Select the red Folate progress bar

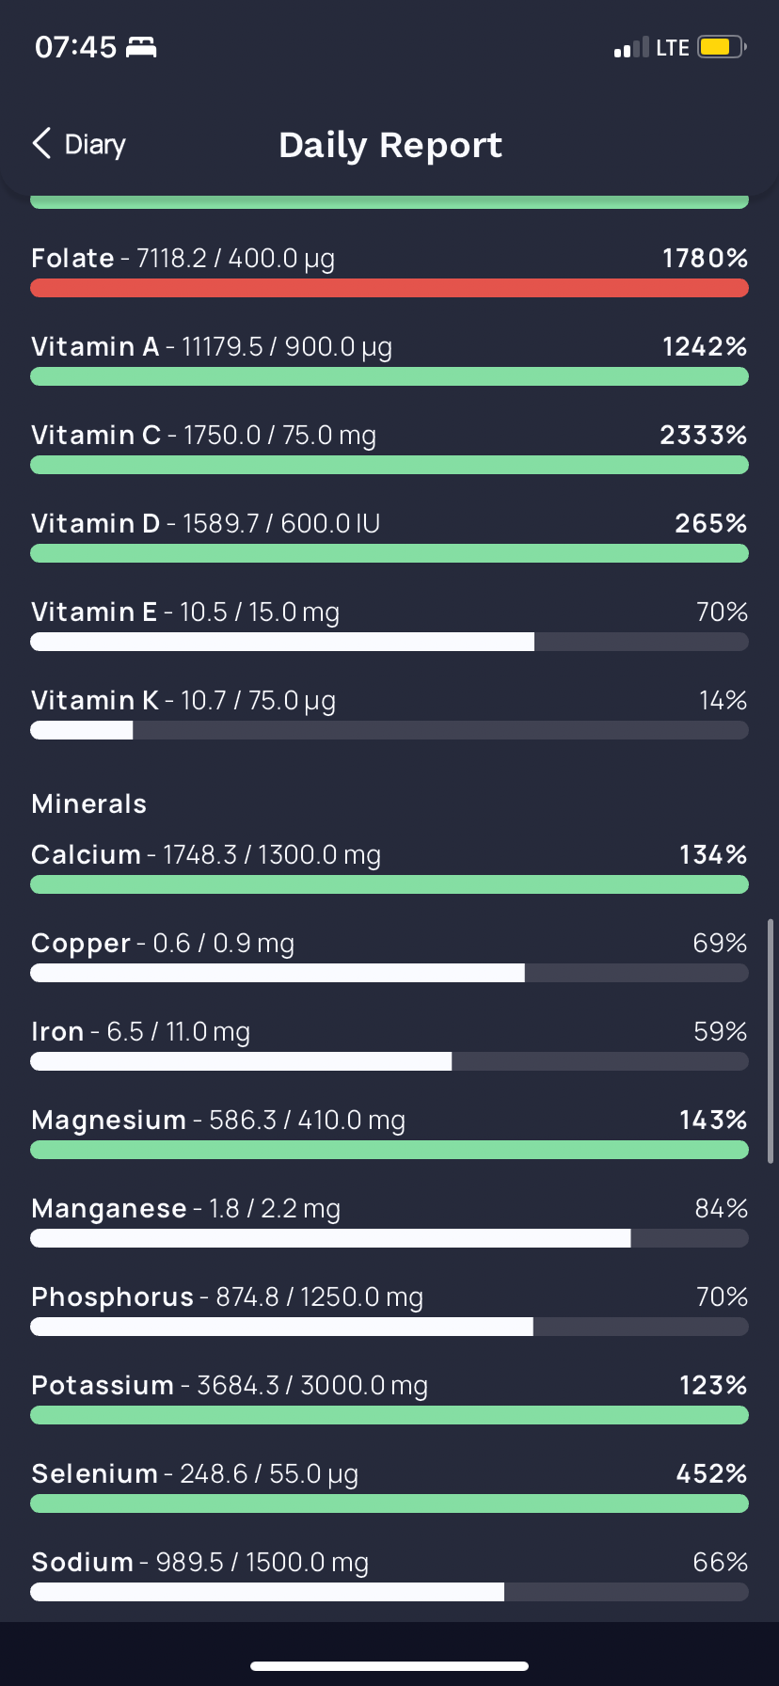pyautogui.click(x=389, y=288)
